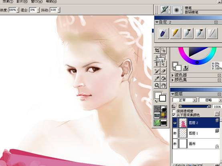Hide 图层 2 with its eye icon
This screenshot has height=166, width=222.
pos(175,123)
